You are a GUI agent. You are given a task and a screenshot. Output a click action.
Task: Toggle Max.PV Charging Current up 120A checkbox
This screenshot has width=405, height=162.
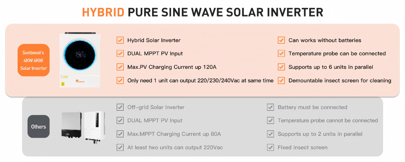point(120,67)
